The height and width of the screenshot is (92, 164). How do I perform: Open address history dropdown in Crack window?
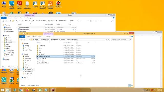pyautogui.click(x=88, y=21)
